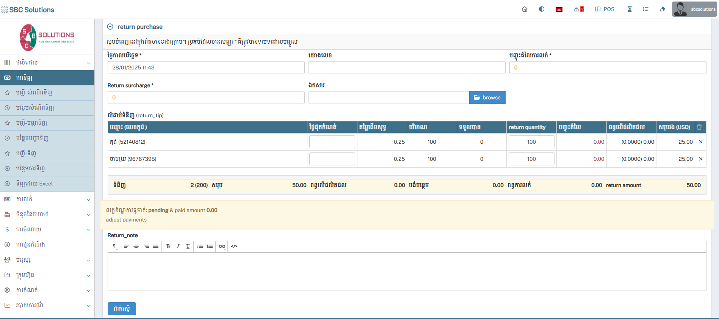This screenshot has width=719, height=319.
Task: Open the alerts warning icon
Action: (578, 9)
